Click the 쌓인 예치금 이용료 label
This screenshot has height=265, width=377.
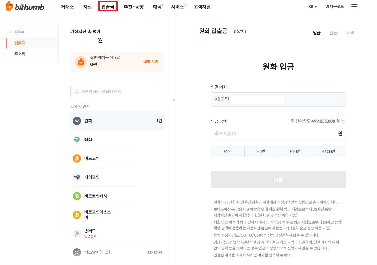[105, 58]
